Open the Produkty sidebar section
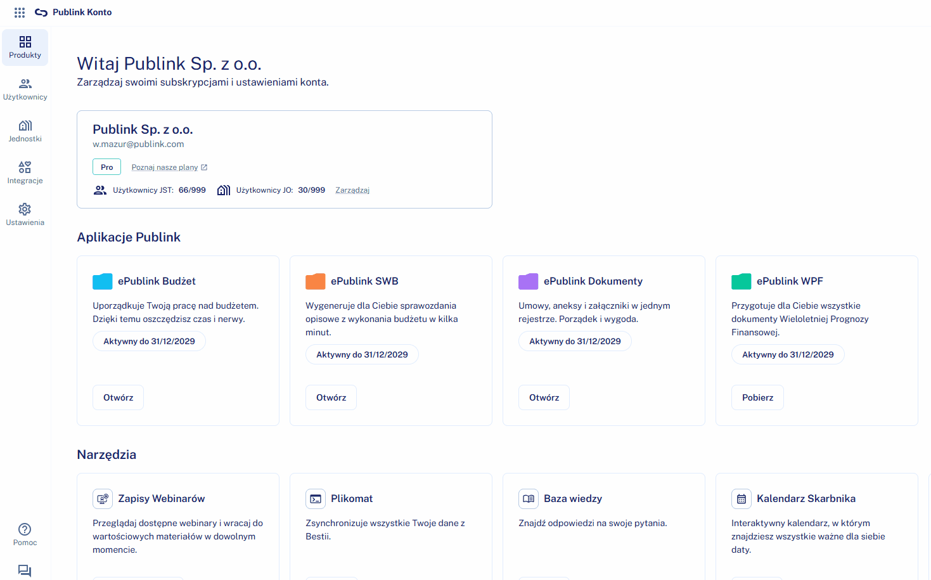The height and width of the screenshot is (580, 931). (x=25, y=48)
